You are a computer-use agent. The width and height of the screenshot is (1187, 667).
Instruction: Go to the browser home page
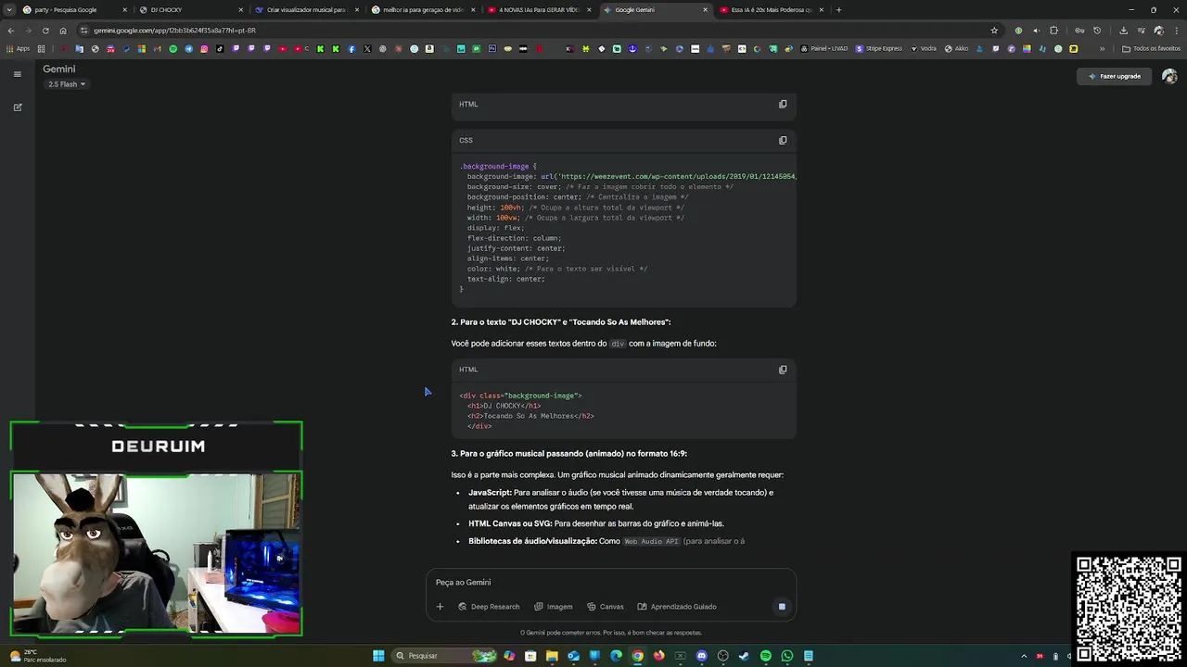click(x=63, y=31)
